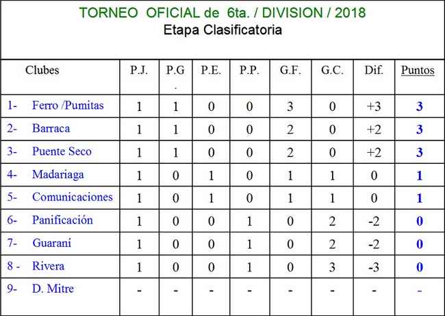Click the Puntos column header
This screenshot has height=316, width=445.
pos(418,71)
